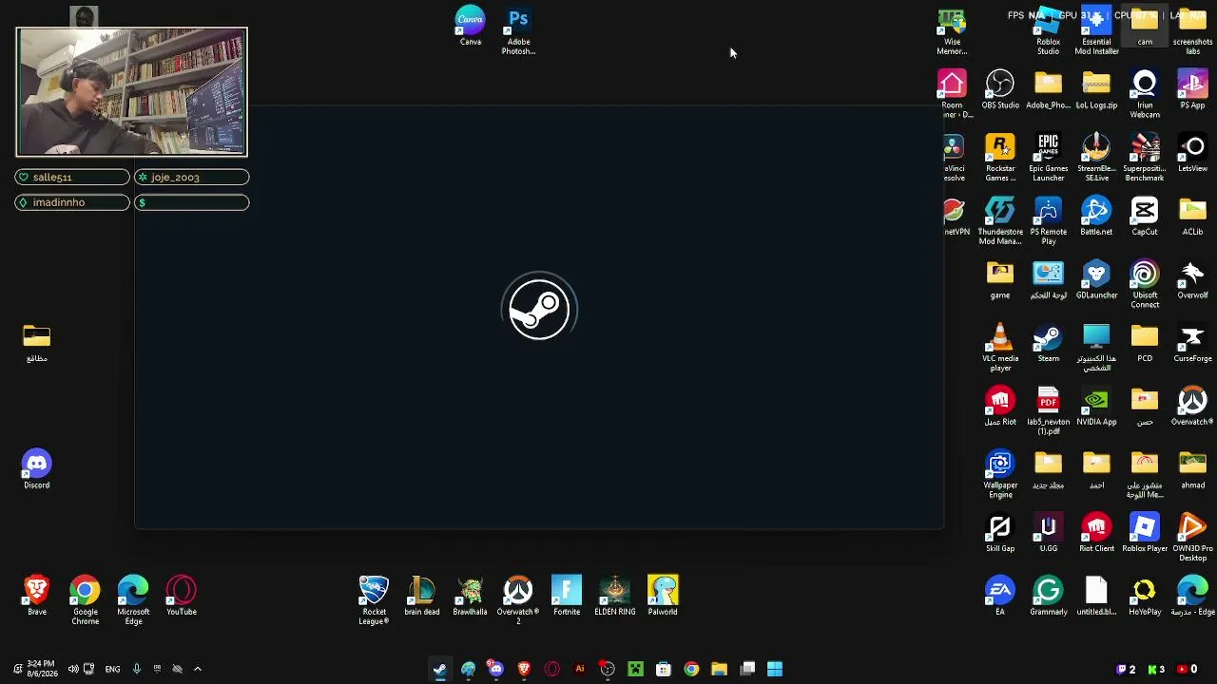Open the Skill Gap desktop shortcut
The width and height of the screenshot is (1217, 684).
(1000, 534)
